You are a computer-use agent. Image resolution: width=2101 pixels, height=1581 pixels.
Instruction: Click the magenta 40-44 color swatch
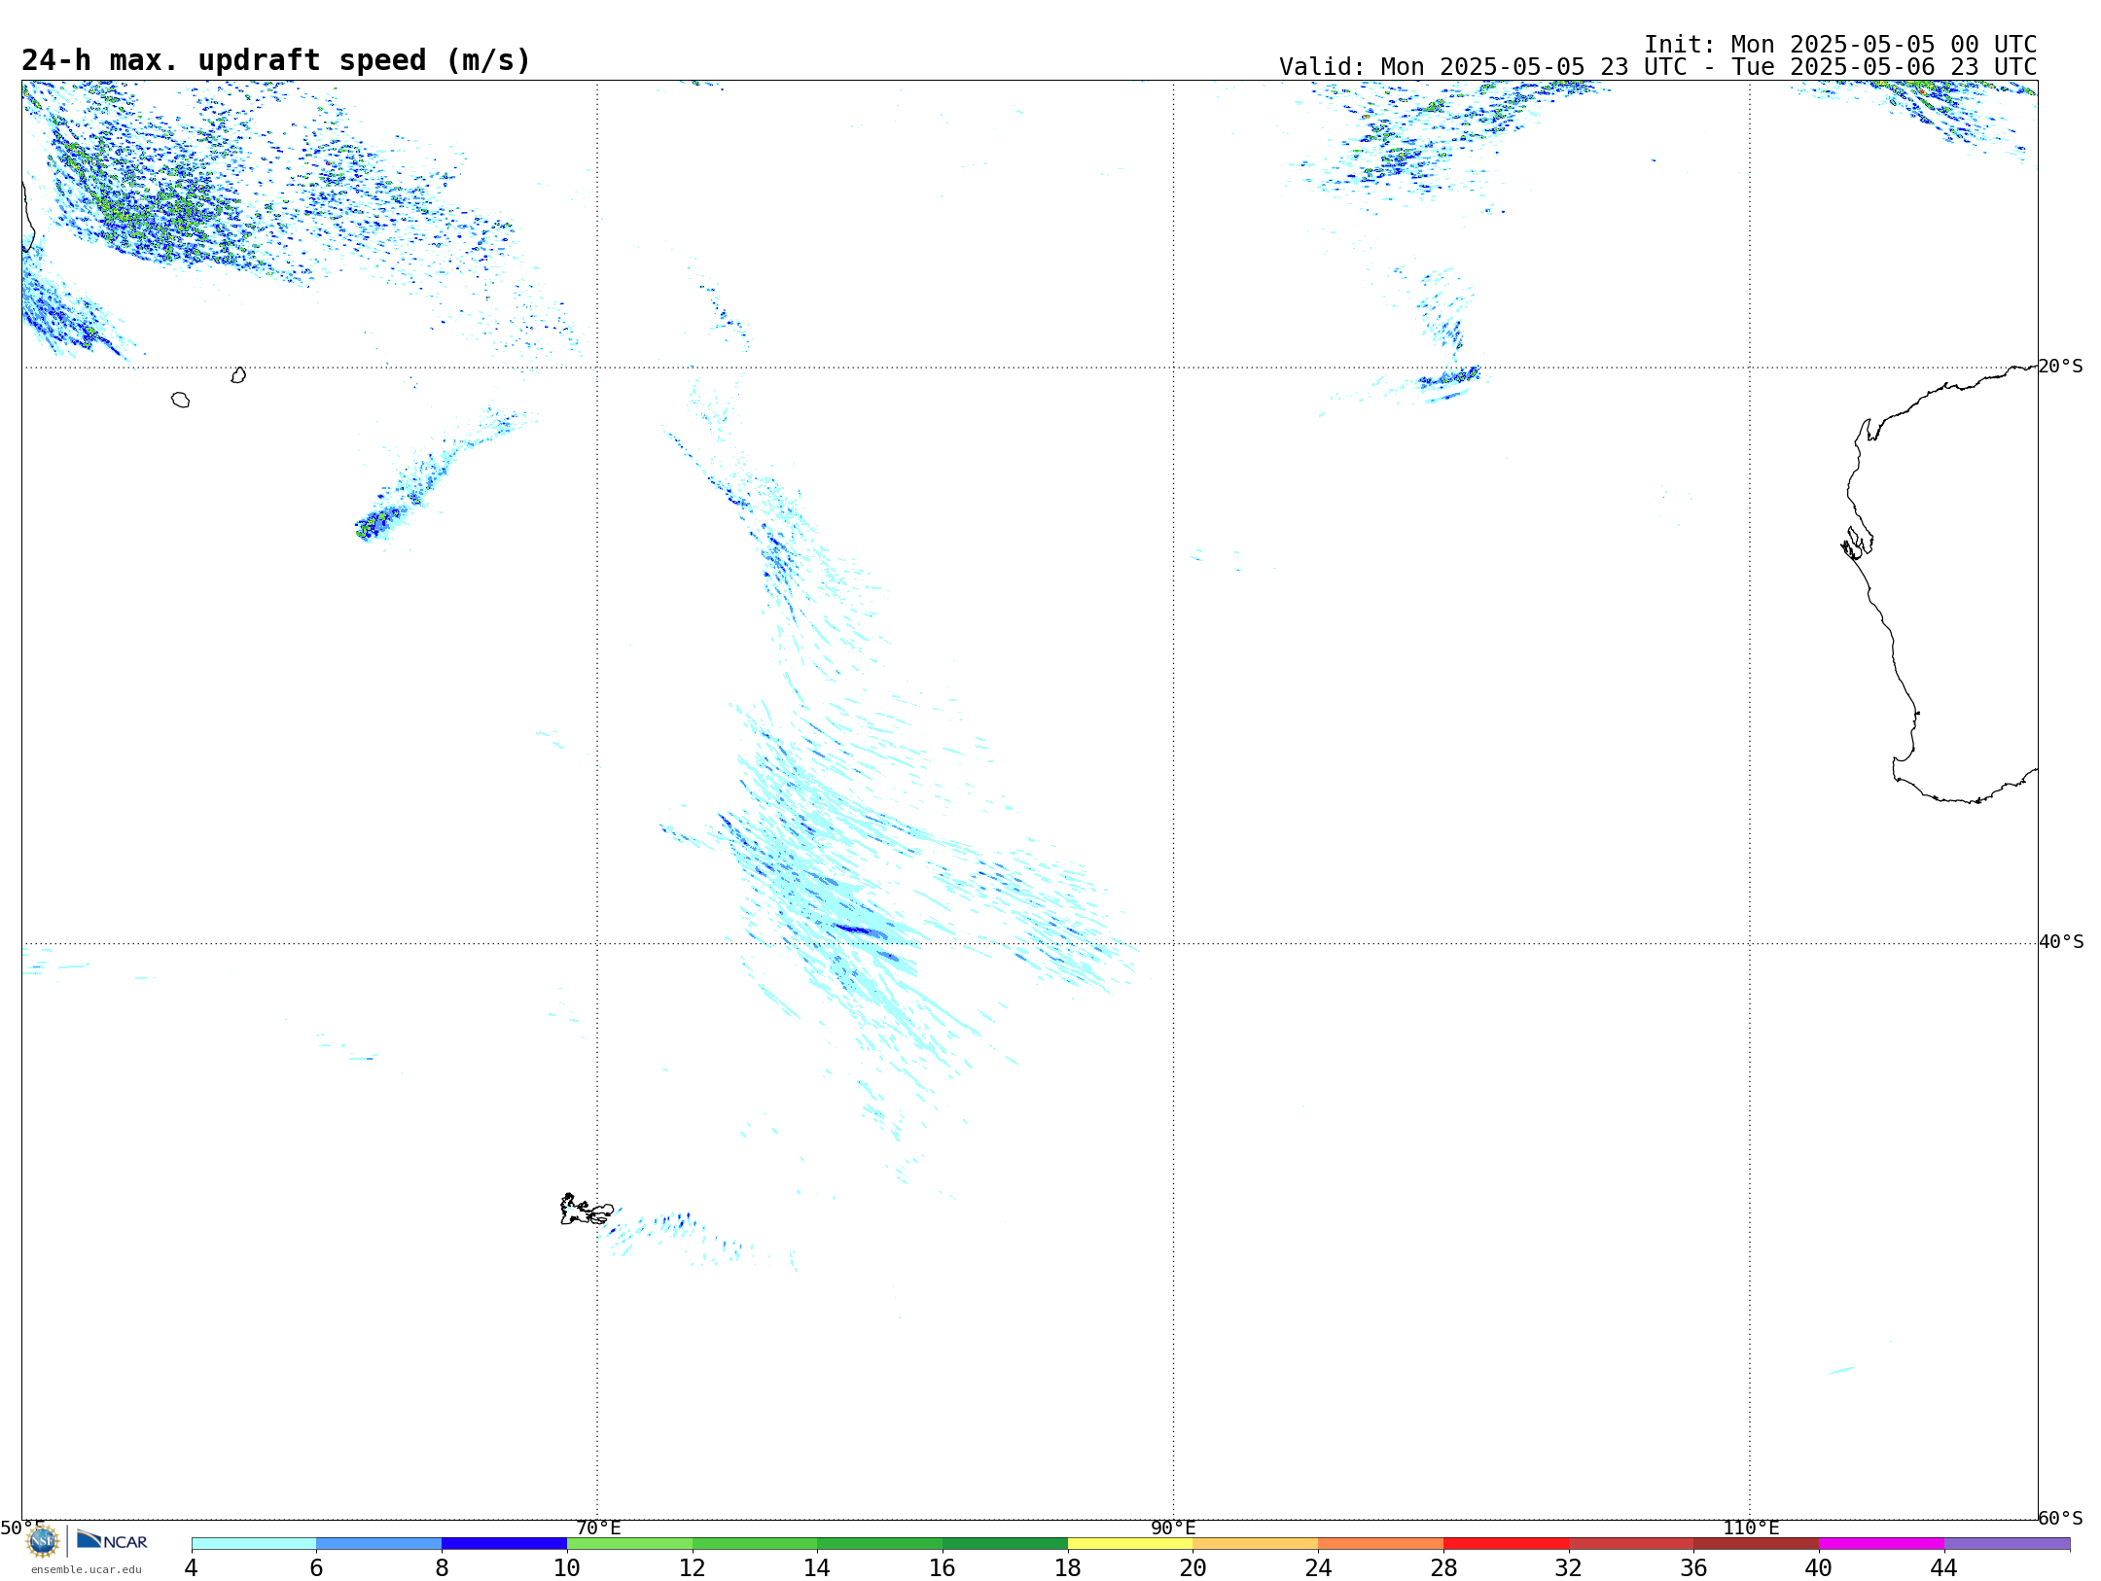pyautogui.click(x=1882, y=1543)
